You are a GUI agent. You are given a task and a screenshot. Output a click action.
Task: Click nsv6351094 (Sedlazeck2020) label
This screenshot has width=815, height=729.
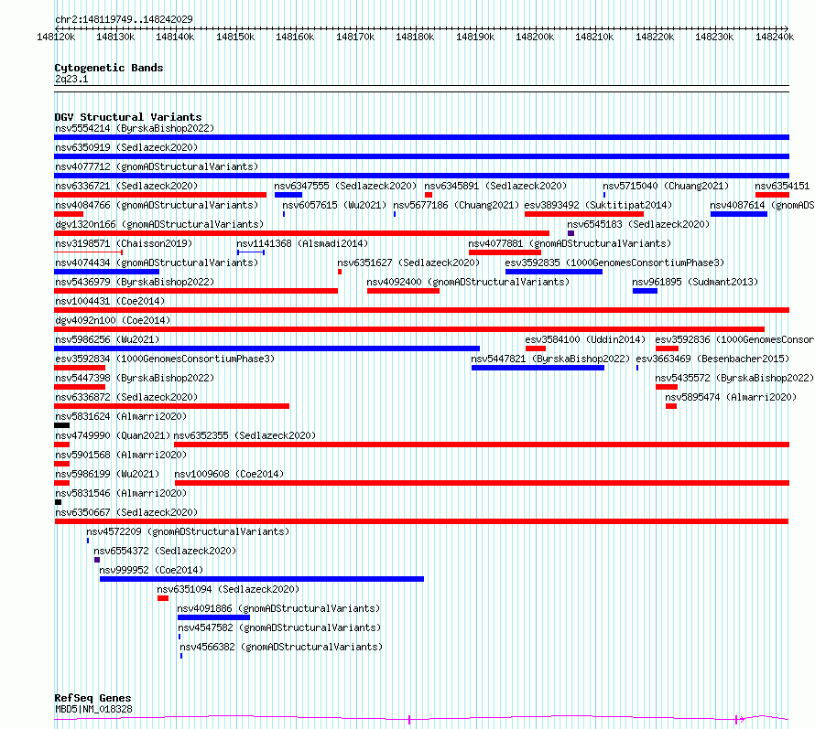coord(228,589)
